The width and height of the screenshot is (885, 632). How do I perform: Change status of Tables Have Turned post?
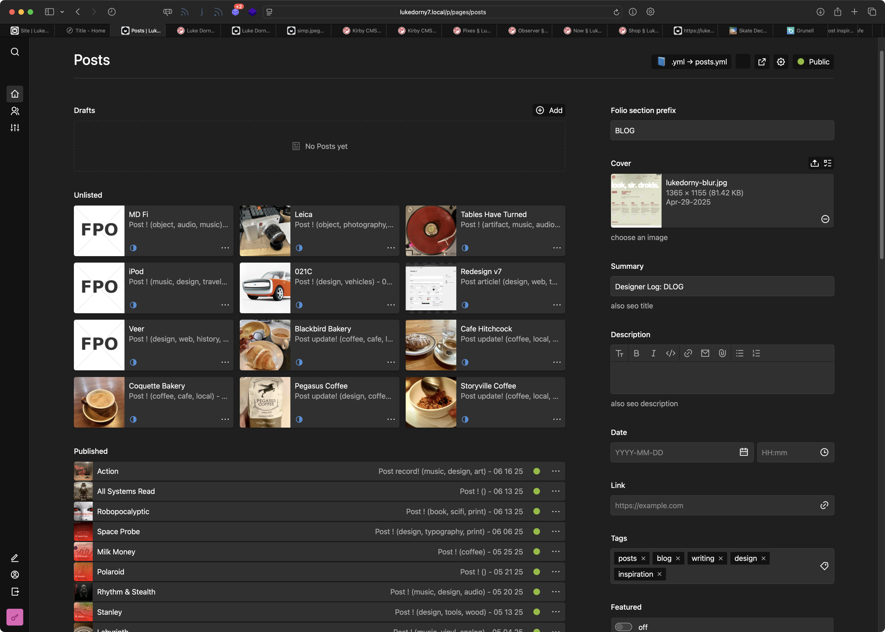(x=465, y=248)
